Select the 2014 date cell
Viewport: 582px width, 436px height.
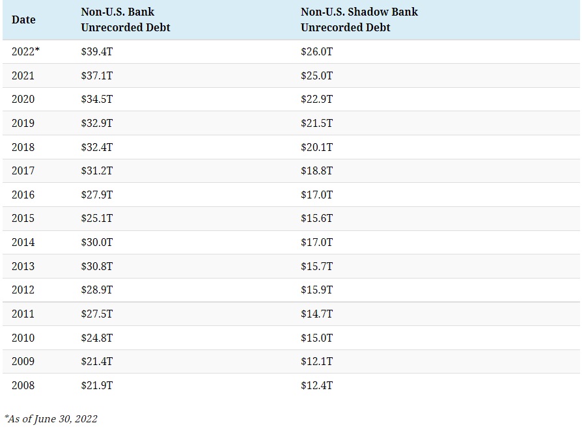click(x=23, y=242)
